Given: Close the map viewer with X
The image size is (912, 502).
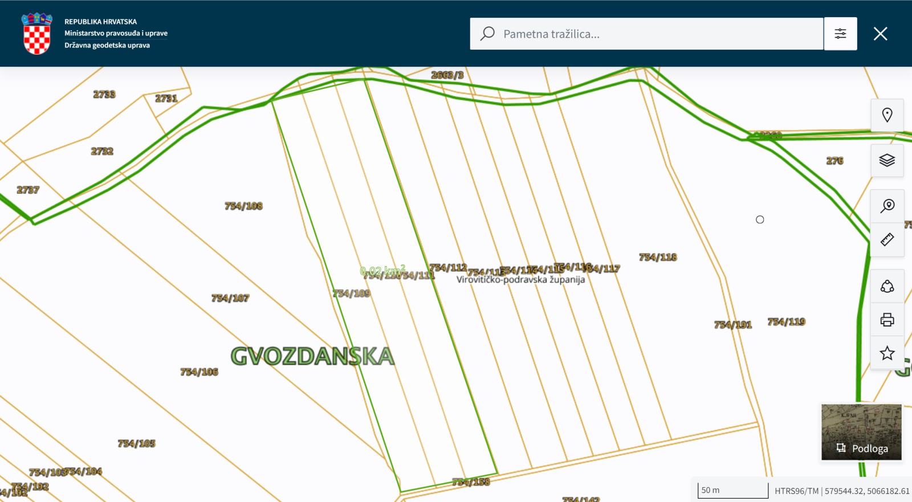Looking at the screenshot, I should coord(880,34).
